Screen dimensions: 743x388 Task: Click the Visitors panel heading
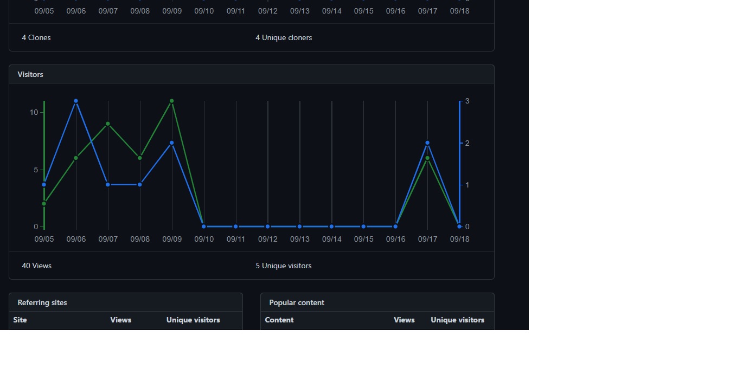coord(30,74)
